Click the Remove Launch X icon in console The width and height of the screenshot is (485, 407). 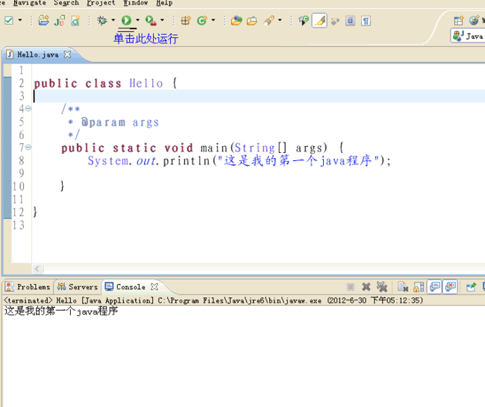pos(366,287)
